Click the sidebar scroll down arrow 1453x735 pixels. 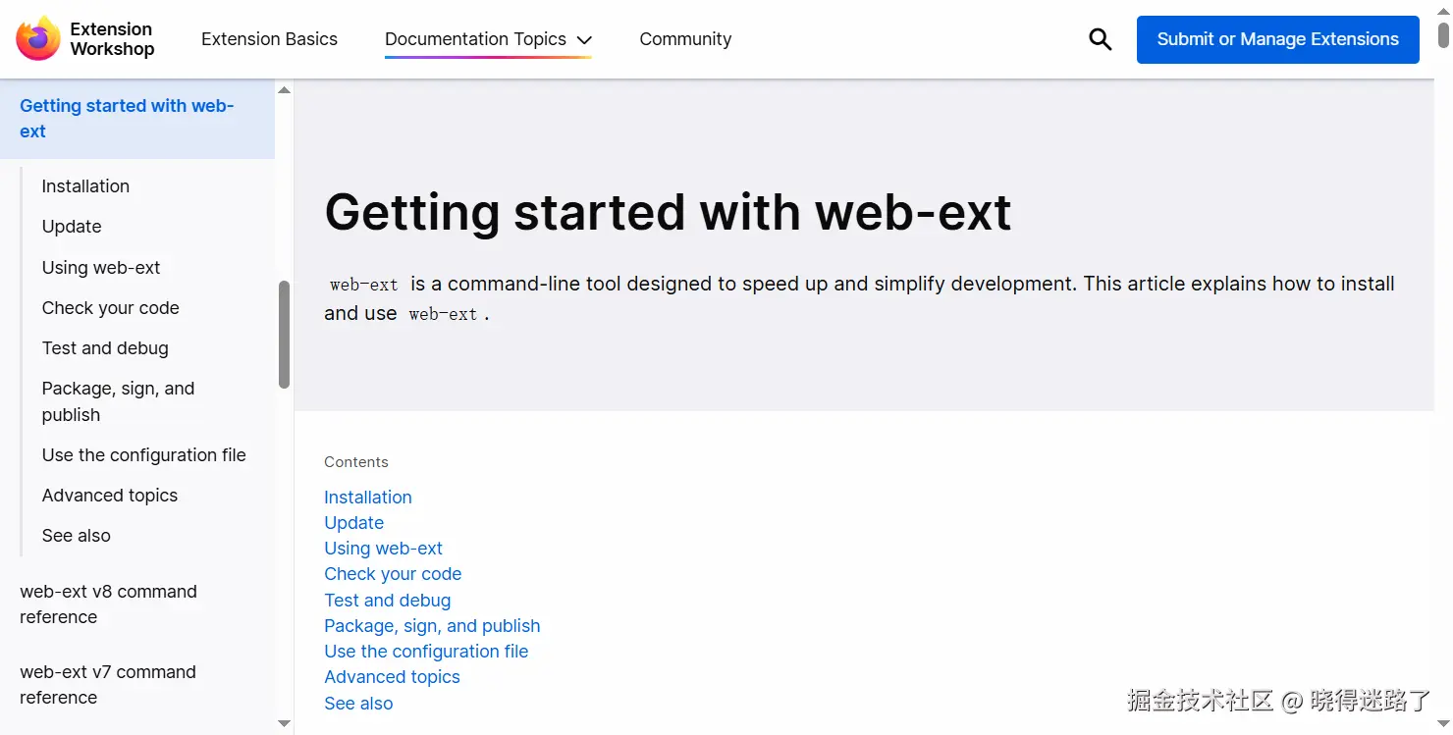[285, 724]
